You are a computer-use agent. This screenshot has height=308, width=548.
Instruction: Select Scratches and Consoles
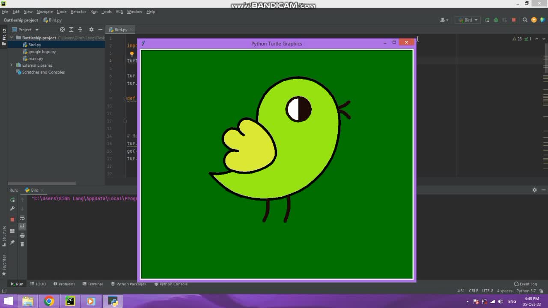click(43, 72)
